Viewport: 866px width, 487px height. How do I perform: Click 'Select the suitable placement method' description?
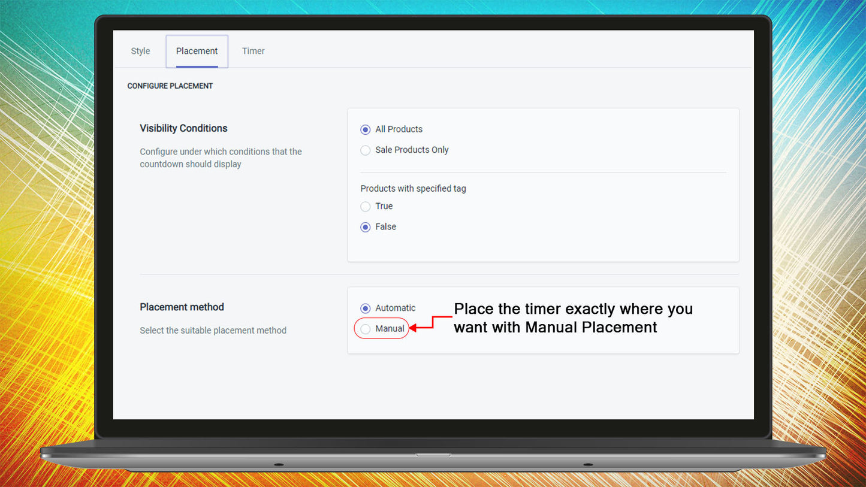point(213,330)
